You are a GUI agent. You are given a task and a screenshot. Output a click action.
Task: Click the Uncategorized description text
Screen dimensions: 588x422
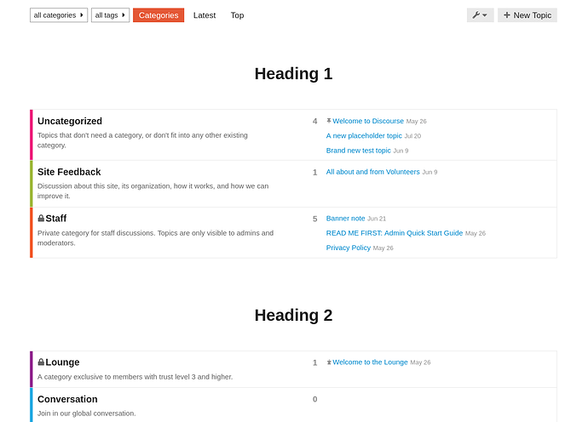142,140
